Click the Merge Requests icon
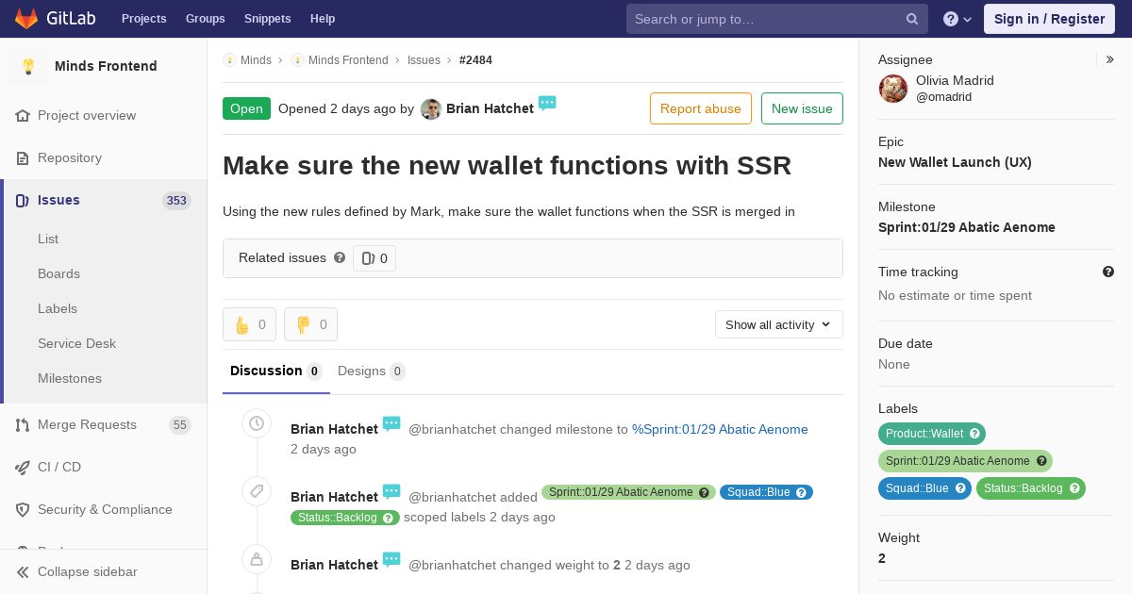The height and width of the screenshot is (594, 1132). (23, 424)
